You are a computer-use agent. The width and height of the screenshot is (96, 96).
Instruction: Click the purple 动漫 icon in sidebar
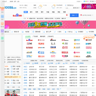click(2, 31)
